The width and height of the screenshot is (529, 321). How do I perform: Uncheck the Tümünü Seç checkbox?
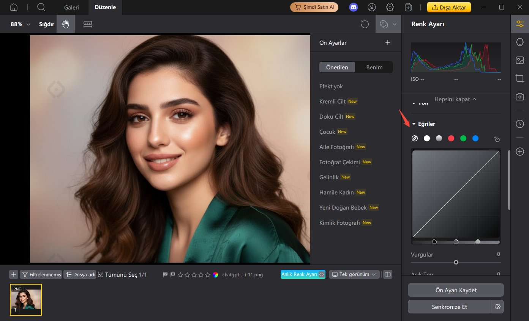click(x=100, y=274)
